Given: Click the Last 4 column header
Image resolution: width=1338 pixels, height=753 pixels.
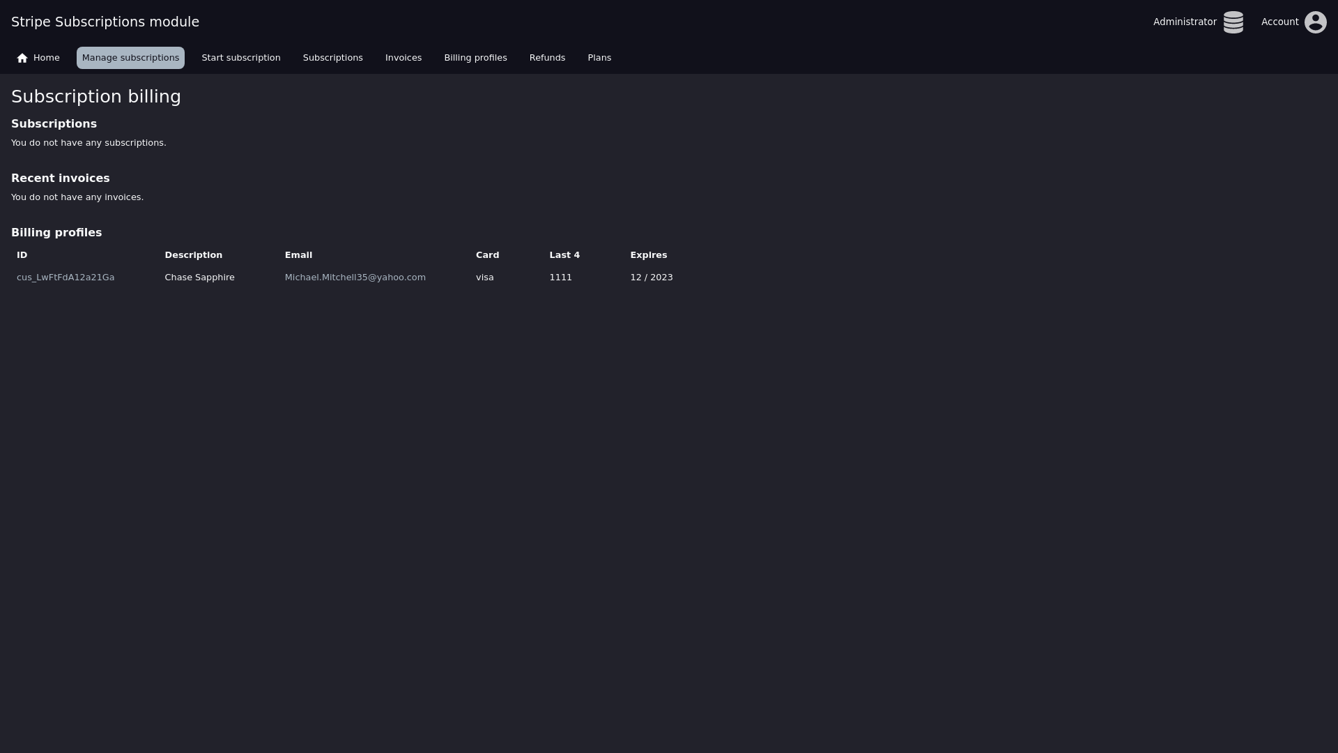Looking at the screenshot, I should [564, 255].
